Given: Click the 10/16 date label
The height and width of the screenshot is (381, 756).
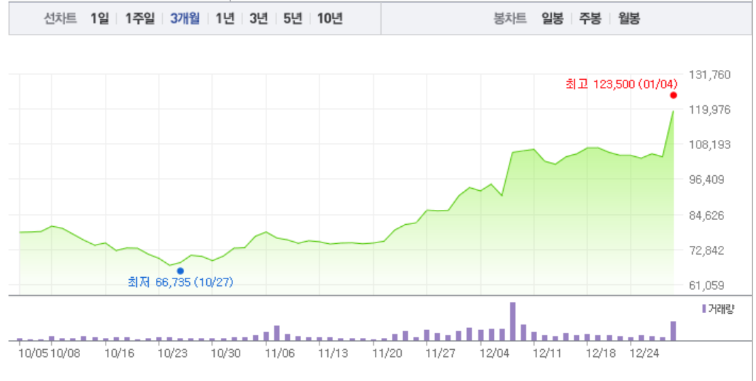Looking at the screenshot, I should (x=119, y=353).
